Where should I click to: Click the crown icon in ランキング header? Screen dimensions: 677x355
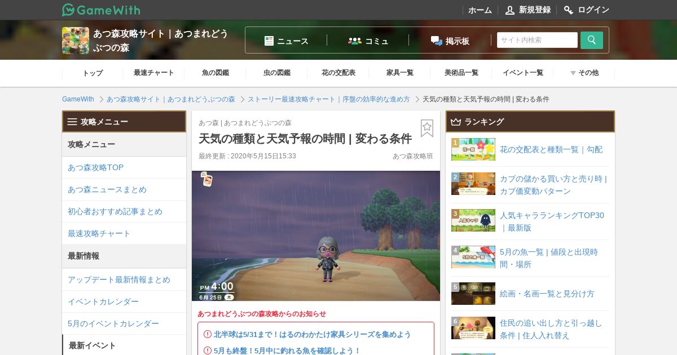(456, 122)
